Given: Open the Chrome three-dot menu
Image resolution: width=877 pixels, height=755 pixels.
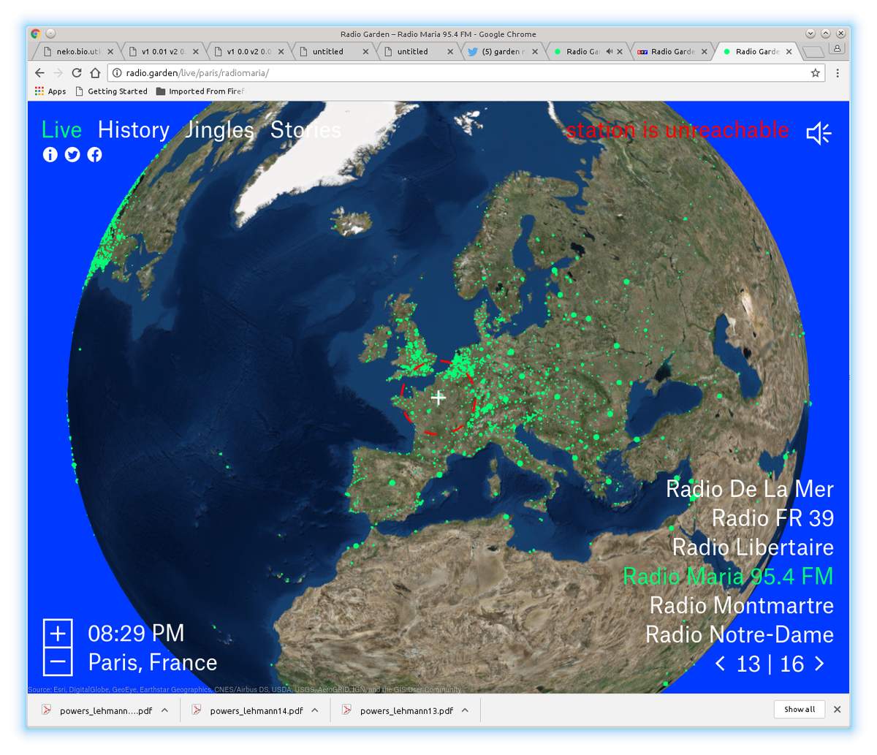Looking at the screenshot, I should click(x=838, y=72).
